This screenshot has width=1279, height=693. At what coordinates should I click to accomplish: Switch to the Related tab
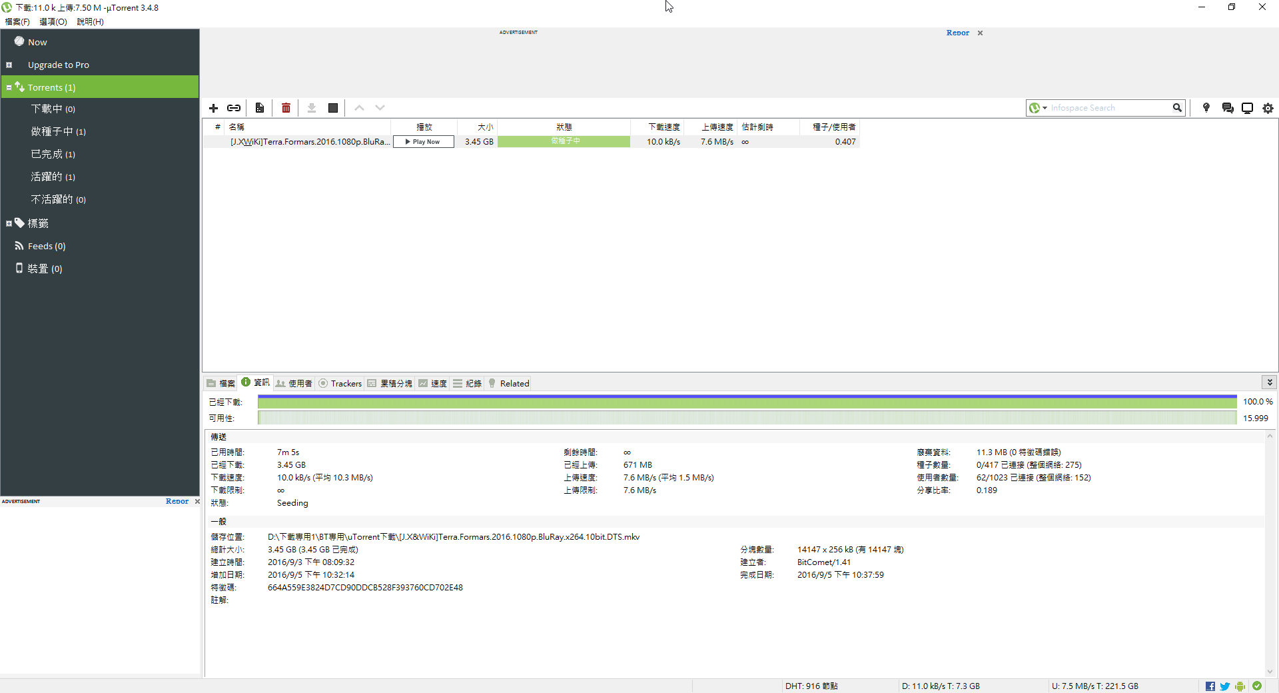click(509, 383)
